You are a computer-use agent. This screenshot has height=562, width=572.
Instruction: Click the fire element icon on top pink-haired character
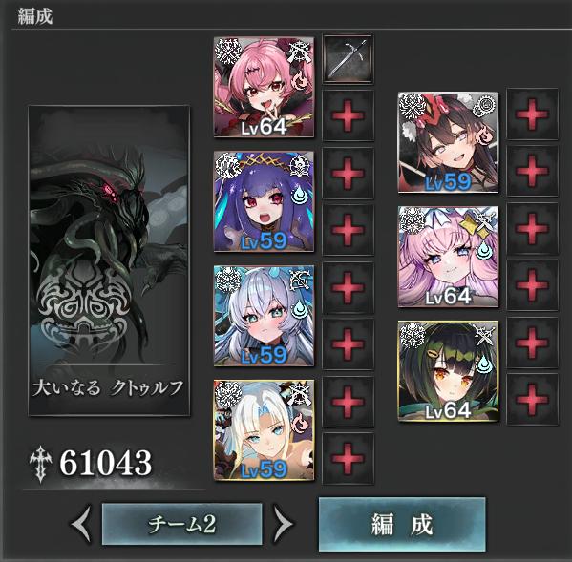pyautogui.click(x=302, y=82)
